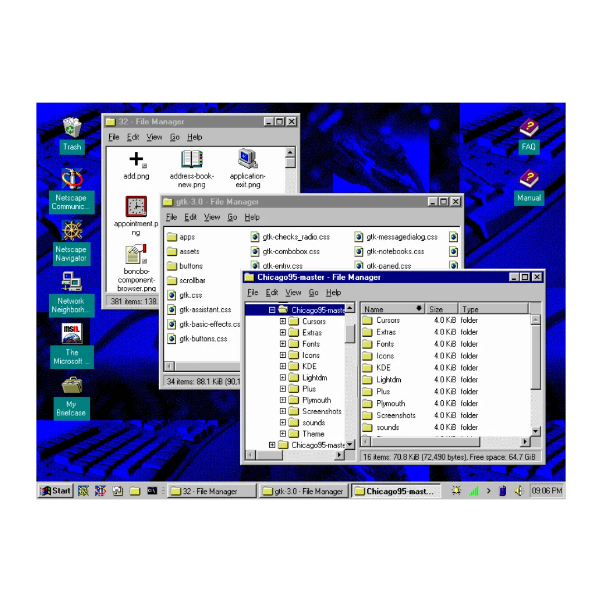This screenshot has height=602, width=602.
Task: Switch to 32 - File Manager via taskbar
Action: pyautogui.click(x=212, y=491)
